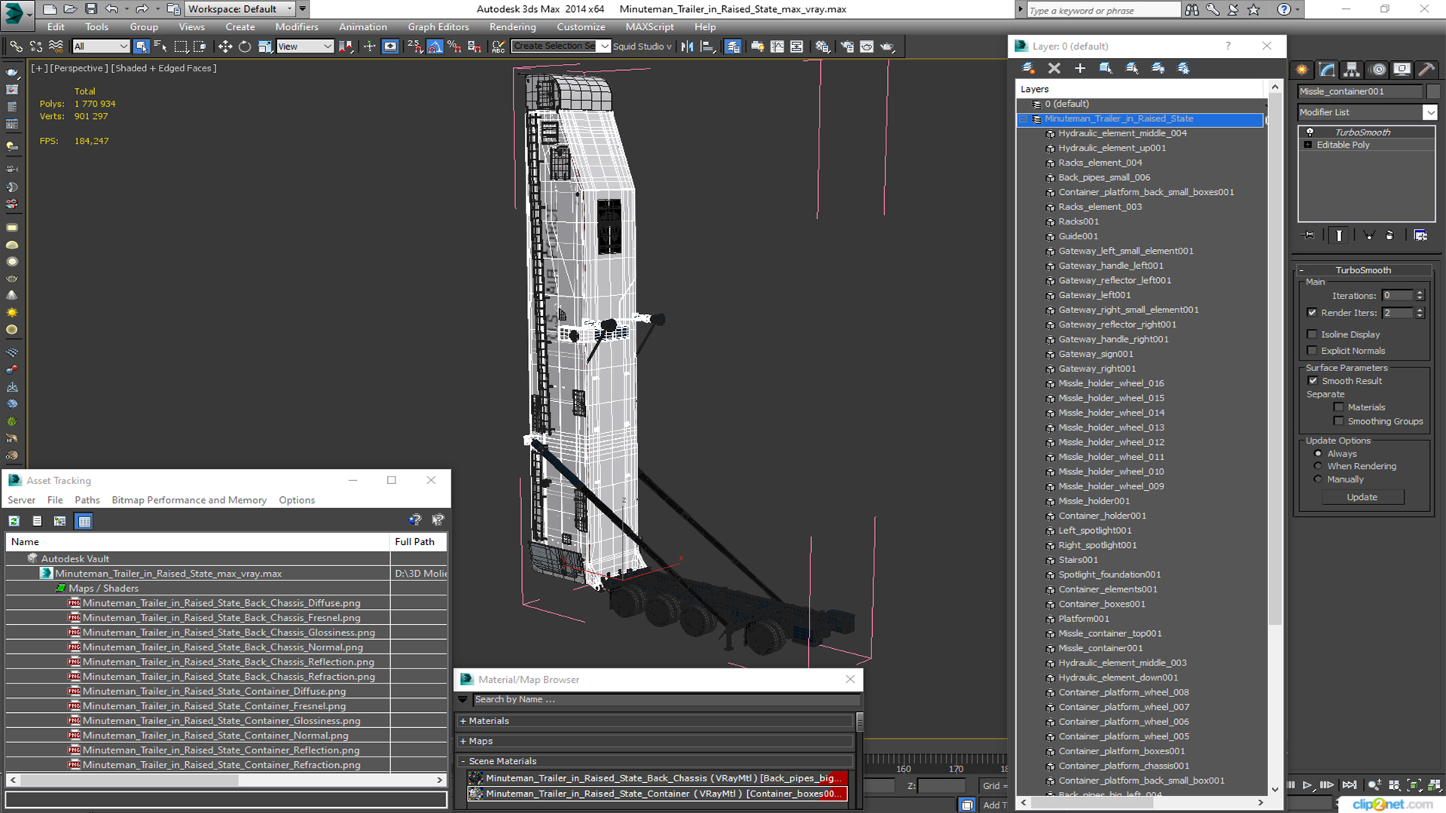Open the Workspace Default dropdown

pos(240,9)
